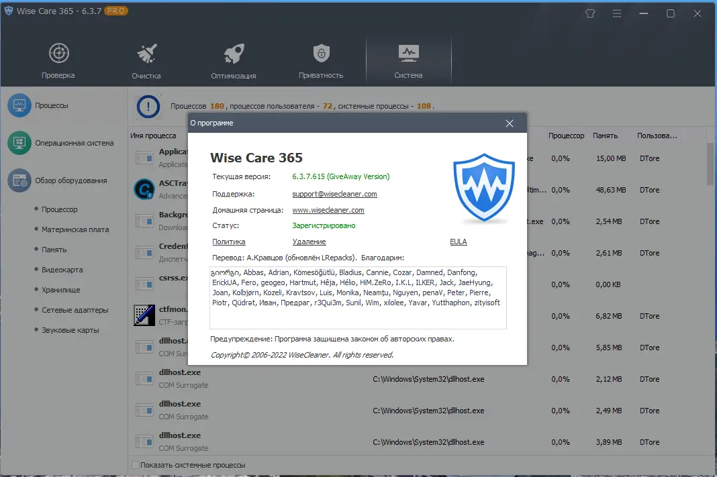The height and width of the screenshot is (477, 717).
Task: Switch to the Оптимизация tab
Action: (233, 61)
